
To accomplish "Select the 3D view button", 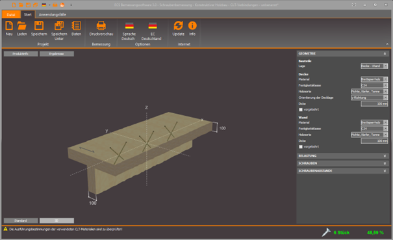I will click(x=57, y=220).
